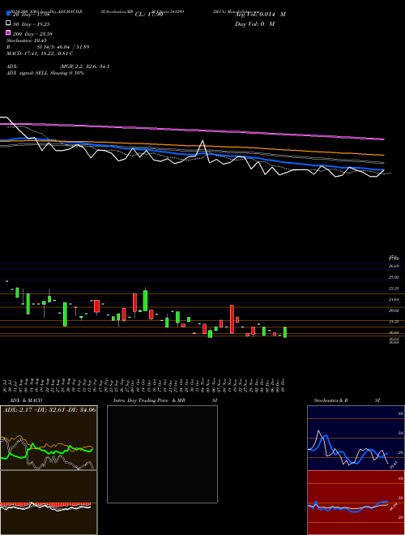Click the MACD histogram panel below ADX

(x=49, y=503)
